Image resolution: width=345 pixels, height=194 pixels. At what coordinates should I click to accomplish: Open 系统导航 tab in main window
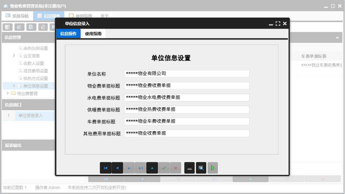point(17,16)
